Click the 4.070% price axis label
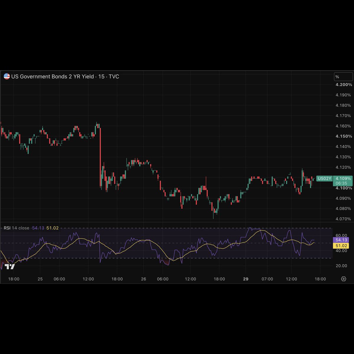The height and width of the screenshot is (354, 354). tap(343, 219)
